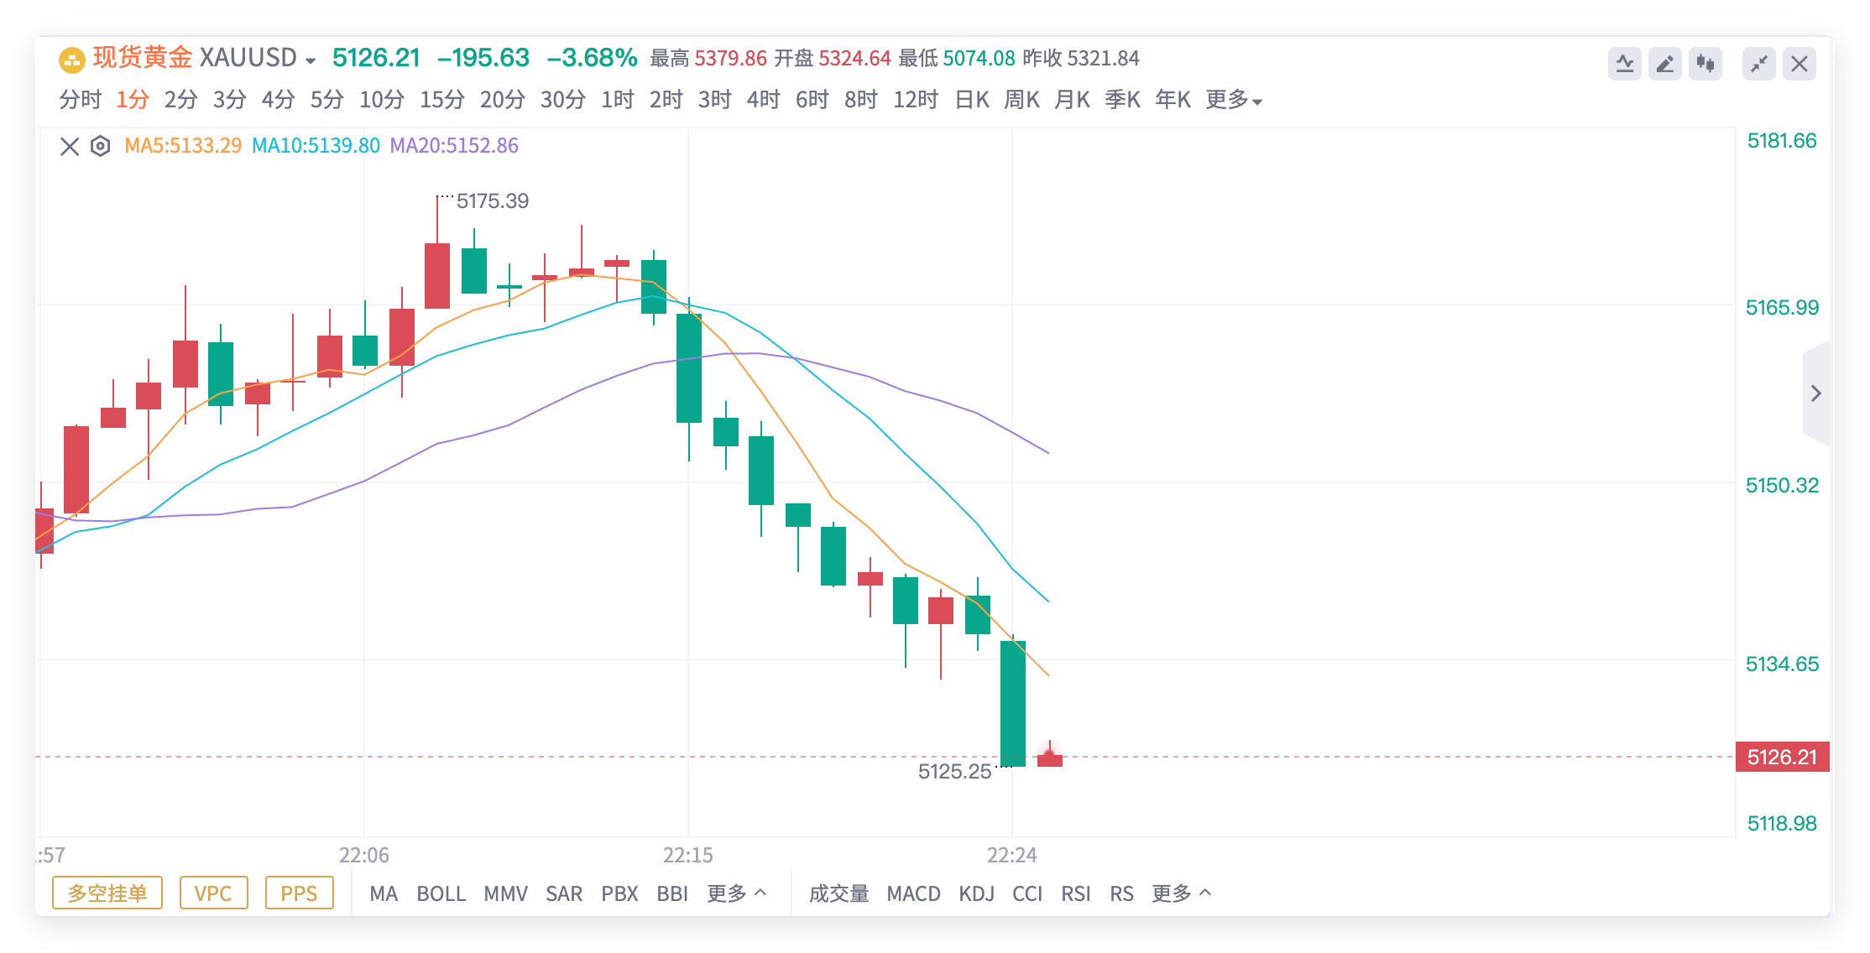Viewport: 1870px width, 953px height.
Task: Open the XAUUSD symbol dropdown
Action: (310, 59)
